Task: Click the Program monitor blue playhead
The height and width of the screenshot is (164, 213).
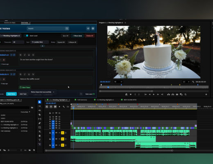Action: (x=108, y=87)
